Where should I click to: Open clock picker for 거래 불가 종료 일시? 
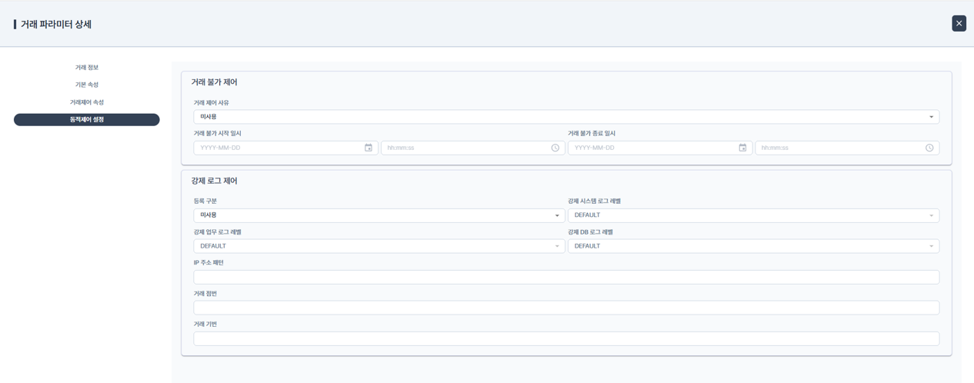[929, 148]
